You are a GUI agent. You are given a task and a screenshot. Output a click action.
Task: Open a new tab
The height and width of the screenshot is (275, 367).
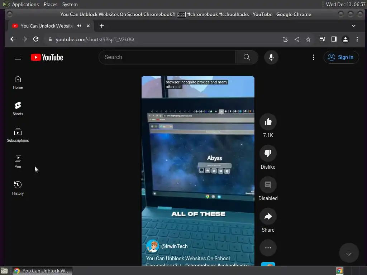click(x=101, y=26)
